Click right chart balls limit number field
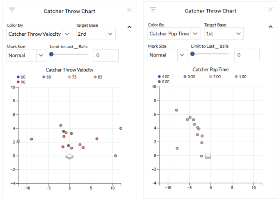The width and height of the screenshot is (280, 200). (247, 55)
